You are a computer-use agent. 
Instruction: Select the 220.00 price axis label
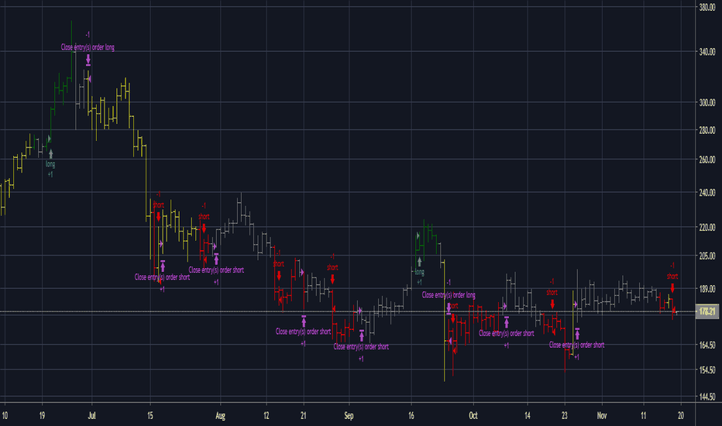click(707, 227)
